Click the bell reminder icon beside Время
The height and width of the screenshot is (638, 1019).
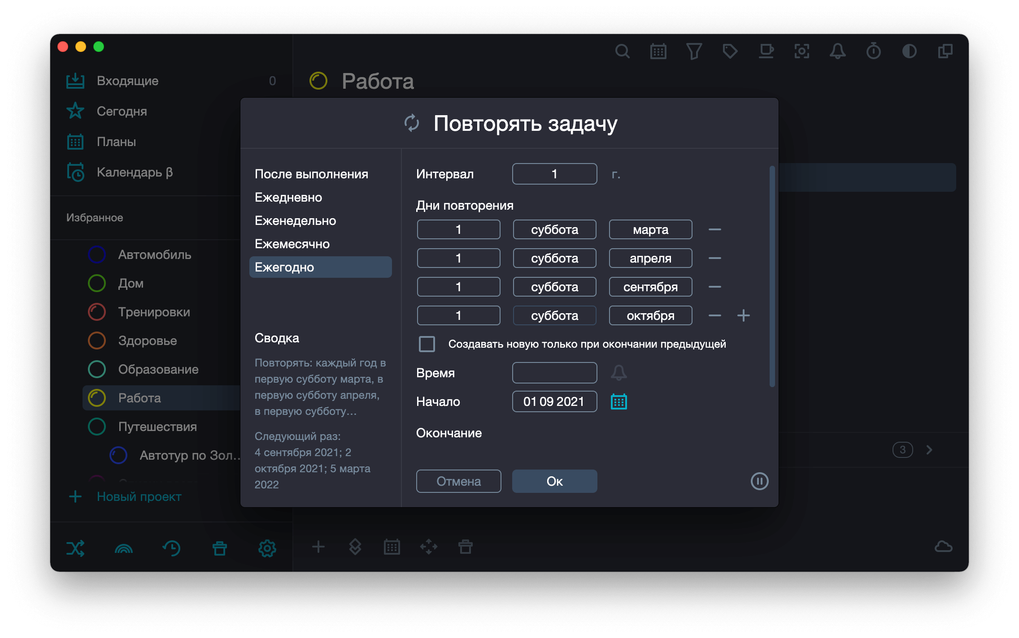point(618,373)
